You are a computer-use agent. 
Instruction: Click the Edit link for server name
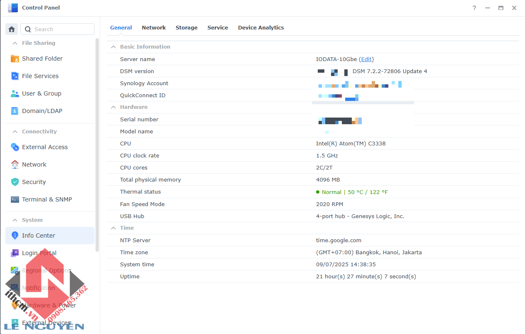[x=366, y=59]
